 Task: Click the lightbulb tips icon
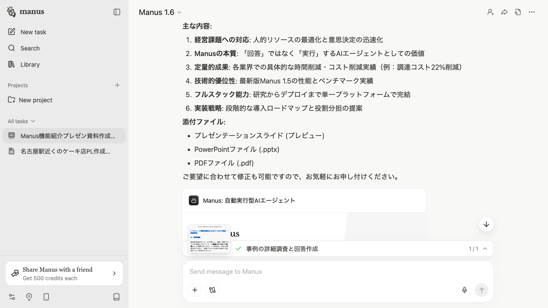coord(29,297)
